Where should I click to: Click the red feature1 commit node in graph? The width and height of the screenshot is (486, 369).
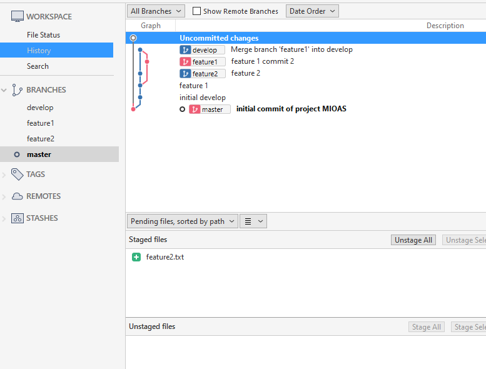pyautogui.click(x=147, y=62)
